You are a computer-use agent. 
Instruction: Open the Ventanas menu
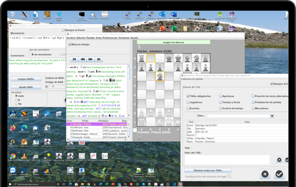(124, 38)
